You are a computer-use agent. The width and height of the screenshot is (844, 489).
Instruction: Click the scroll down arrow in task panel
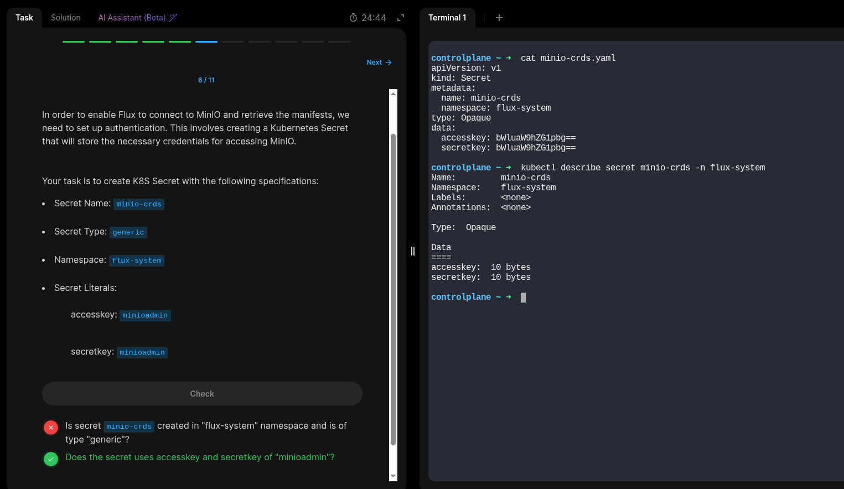point(393,476)
